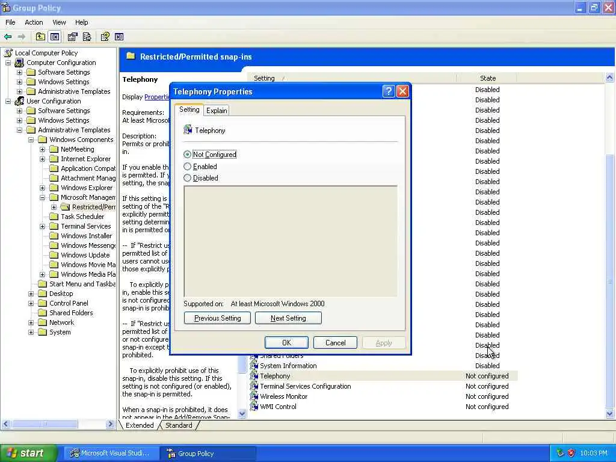Screen dimensions: 616x462
Task: Expand the Terminal Services node
Action: tap(43, 226)
